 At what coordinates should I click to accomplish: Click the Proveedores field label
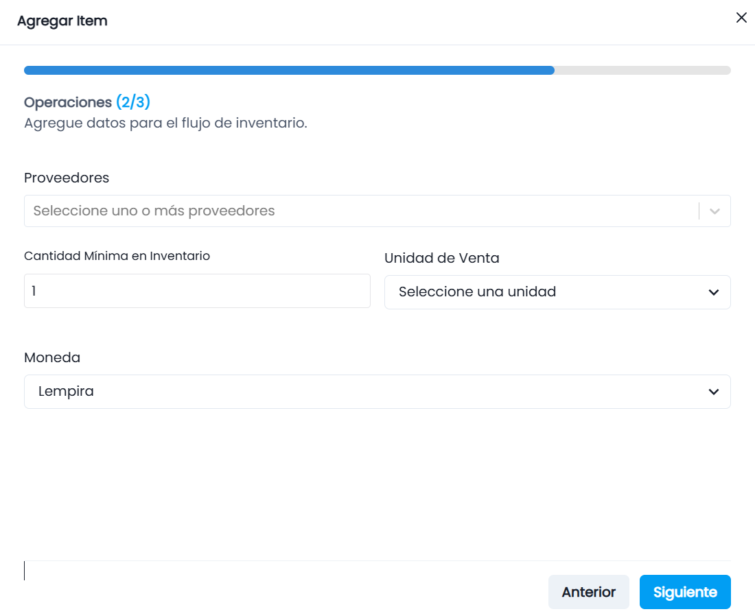point(67,178)
